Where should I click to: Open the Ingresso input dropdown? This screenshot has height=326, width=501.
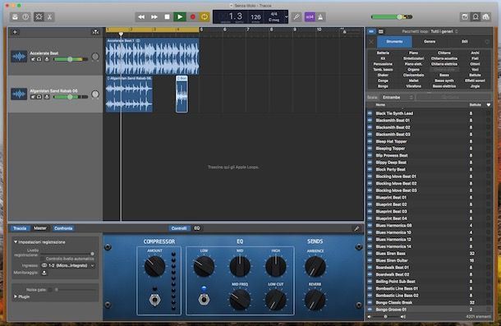[x=68, y=265]
